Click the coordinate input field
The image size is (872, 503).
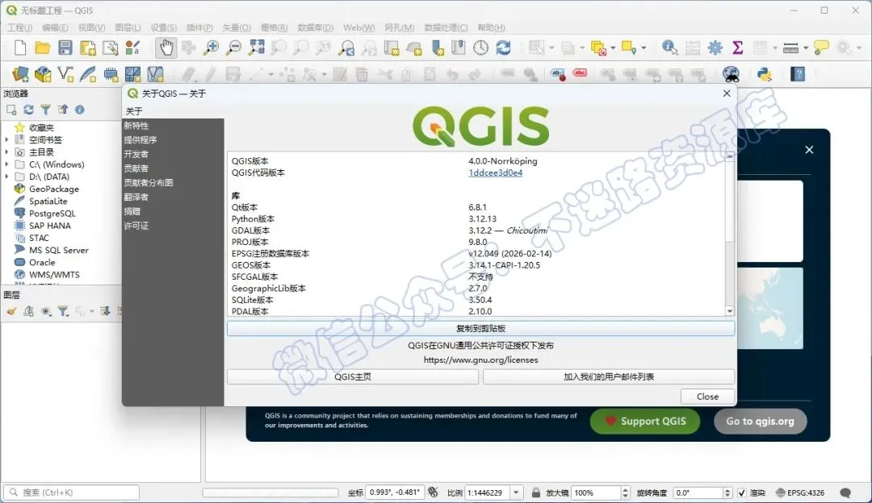pos(395,493)
